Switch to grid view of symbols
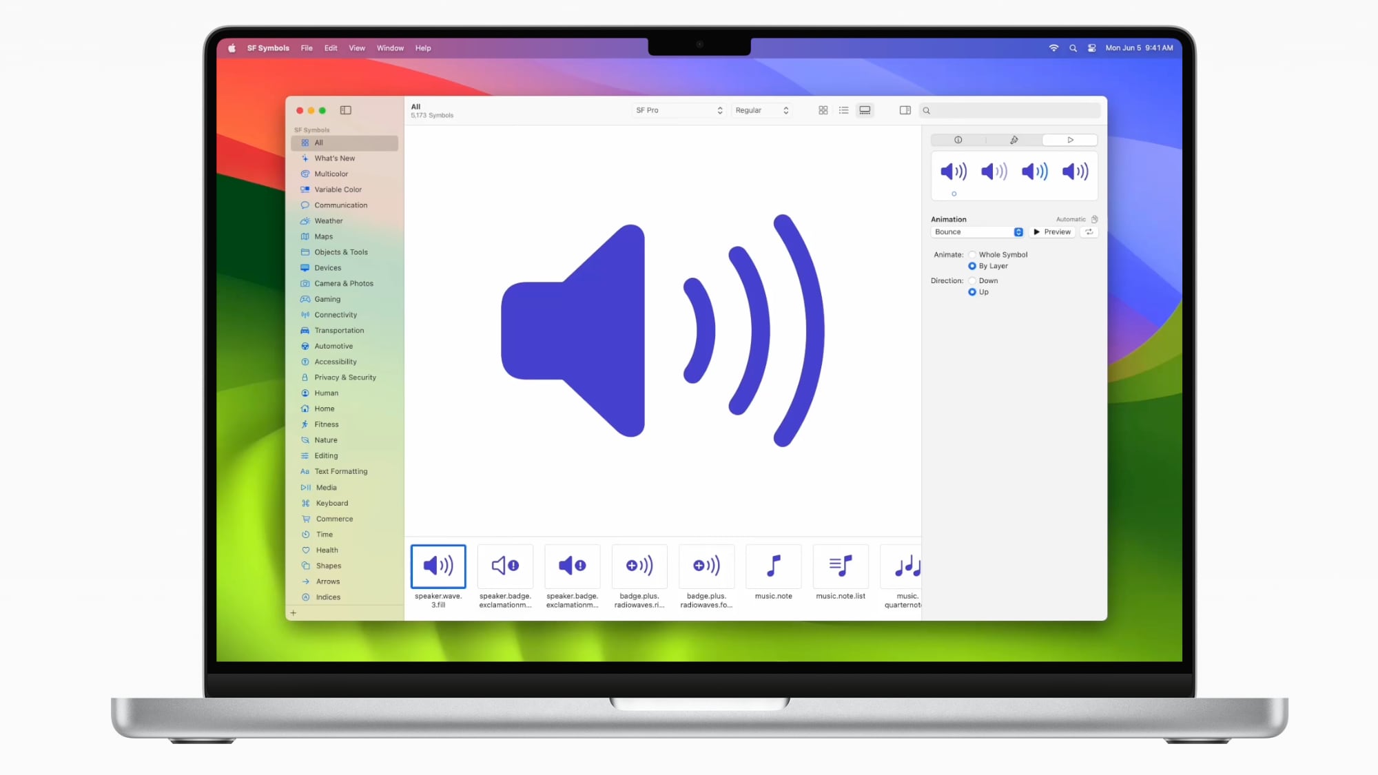This screenshot has height=775, width=1378. (x=823, y=110)
